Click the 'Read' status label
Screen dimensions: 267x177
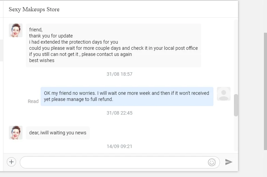(x=33, y=101)
